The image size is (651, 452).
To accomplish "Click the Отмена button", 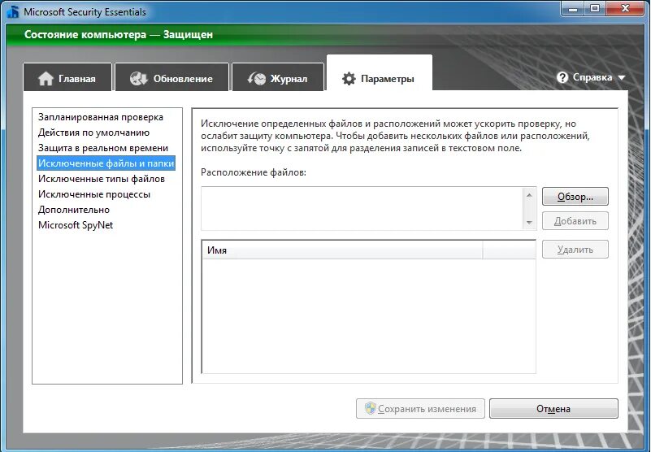I will [553, 408].
